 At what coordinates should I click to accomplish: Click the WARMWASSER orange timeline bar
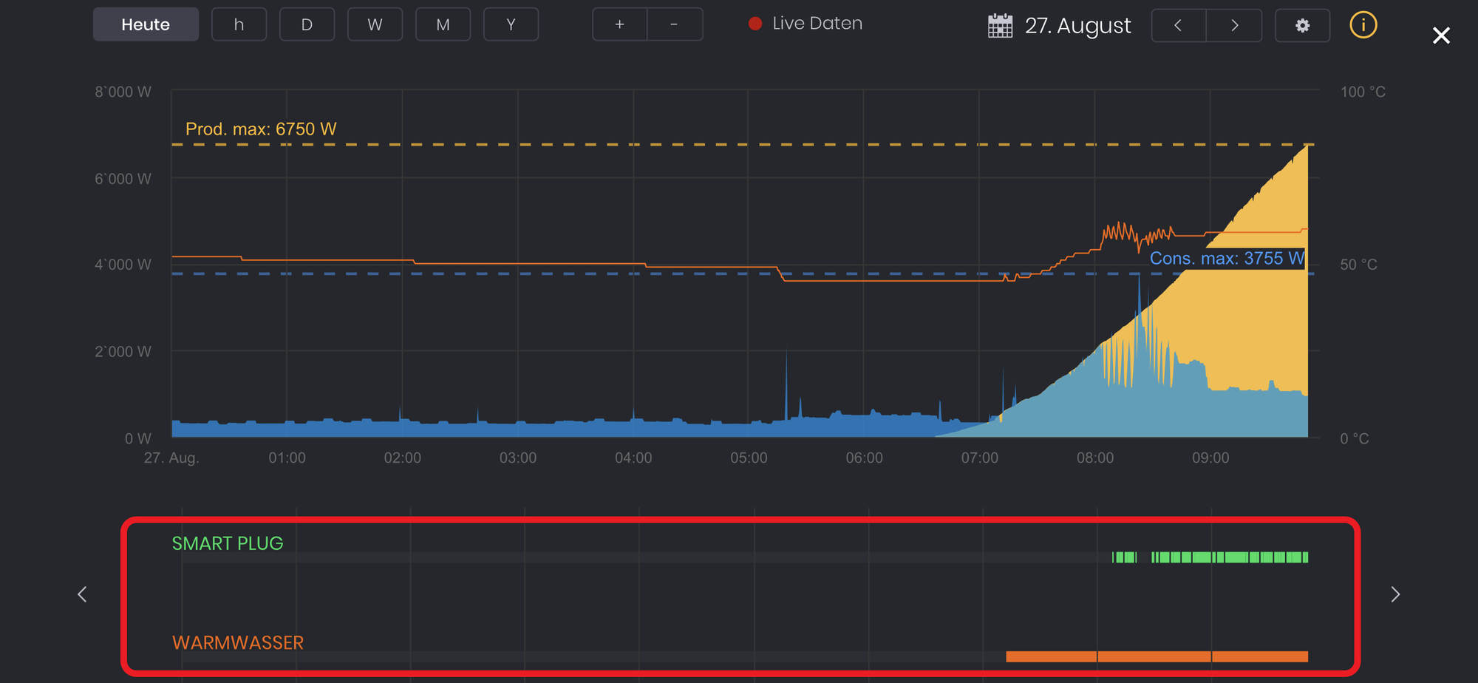tap(1157, 656)
